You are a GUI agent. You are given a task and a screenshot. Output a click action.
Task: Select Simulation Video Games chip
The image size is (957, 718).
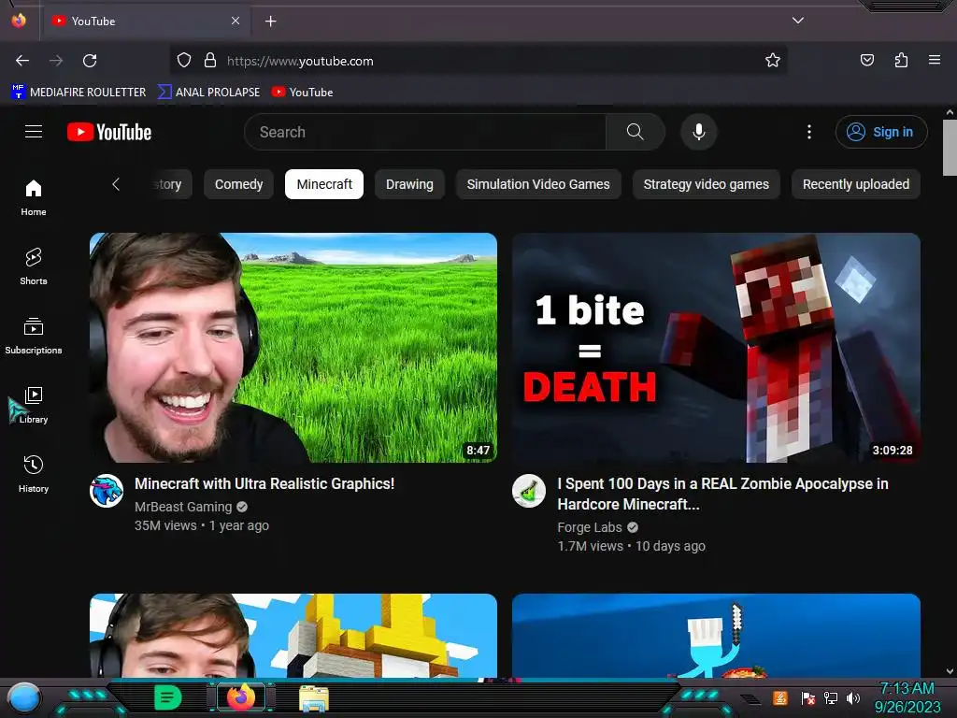click(x=538, y=184)
